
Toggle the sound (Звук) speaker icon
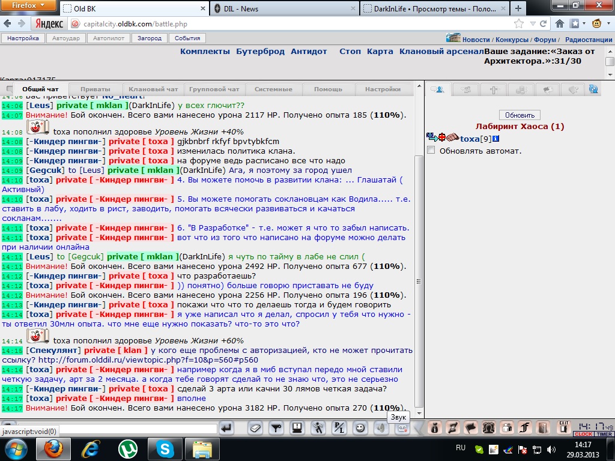pos(380,428)
